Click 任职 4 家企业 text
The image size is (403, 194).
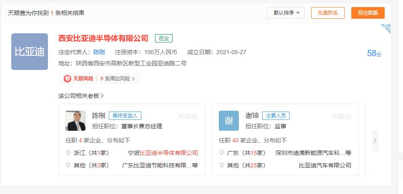98,140
